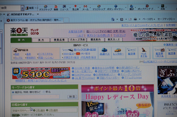Image resolution: width=177 pixels, height=117 pixels.
Task: Open the 個人ページ(予約の確認・変更・取消) link
Action: pos(106,31)
